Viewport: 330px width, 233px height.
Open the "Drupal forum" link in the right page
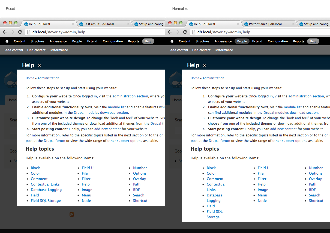coord(219,141)
